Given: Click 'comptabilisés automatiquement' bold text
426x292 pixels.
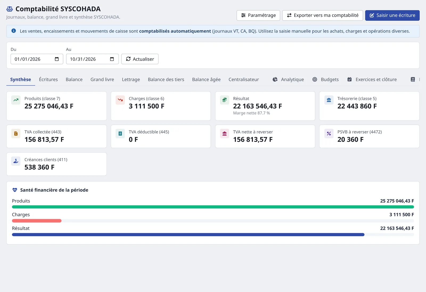Looking at the screenshot, I should click(175, 31).
